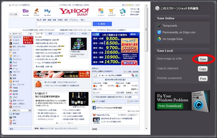The height and width of the screenshot is (138, 217).
Task: Click the 食べログ icon in sidebar
Action: pos(10,81)
